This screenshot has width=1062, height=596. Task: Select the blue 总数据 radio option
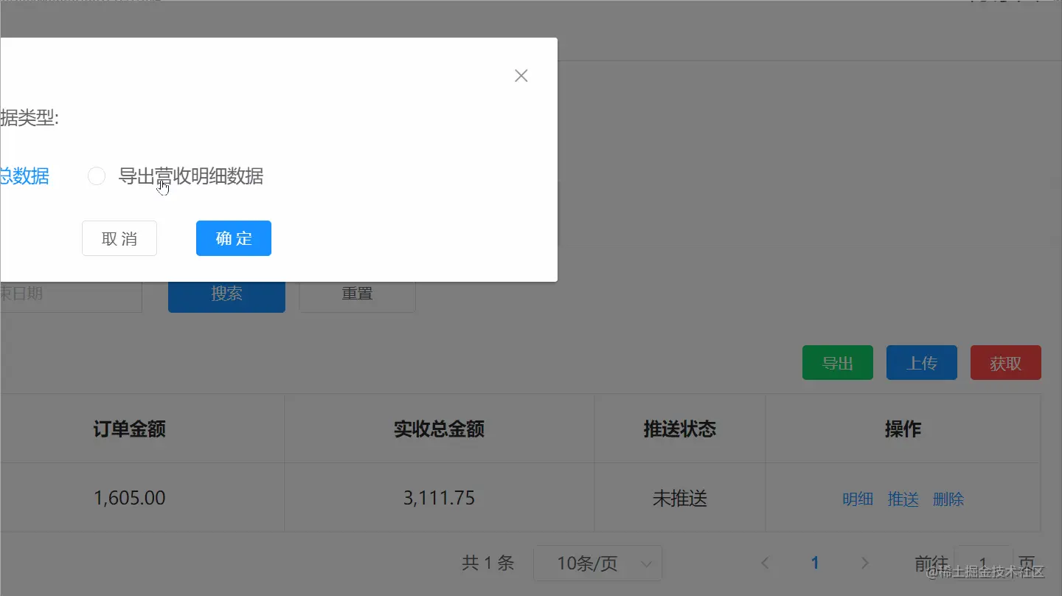[23, 176]
